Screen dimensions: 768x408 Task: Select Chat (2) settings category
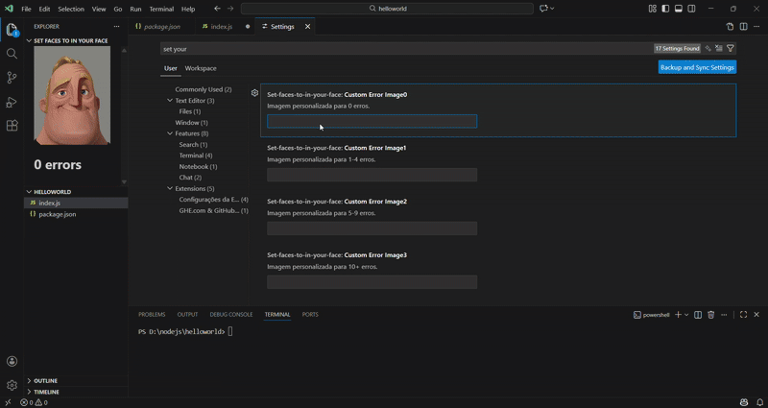coord(190,178)
